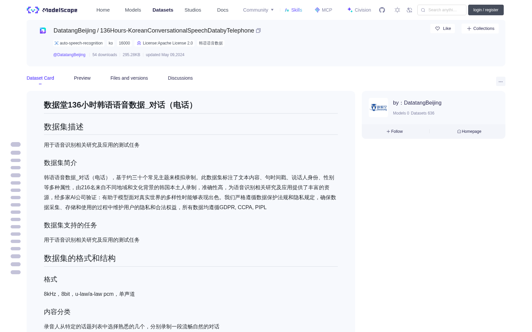Open the Home navigation item
This screenshot has width=532, height=332.
pyautogui.click(x=103, y=10)
